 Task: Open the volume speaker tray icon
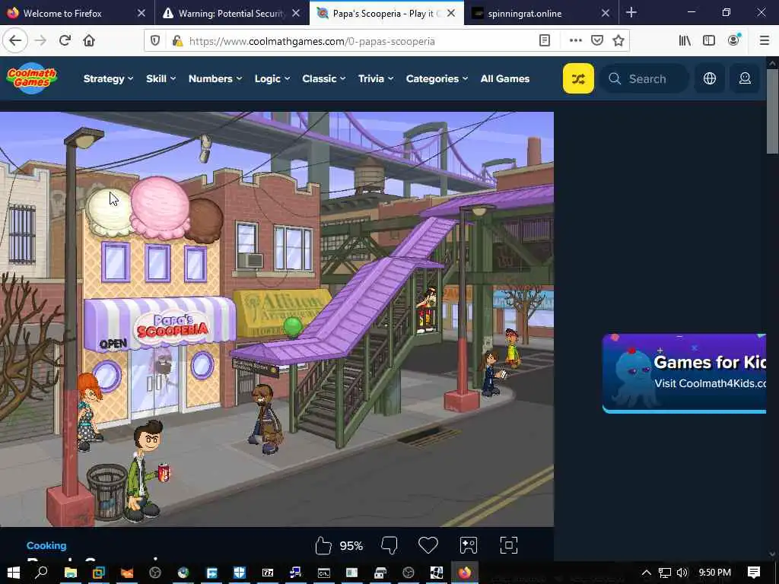(682, 573)
